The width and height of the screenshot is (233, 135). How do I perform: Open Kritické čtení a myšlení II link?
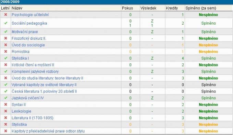click(x=33, y=65)
